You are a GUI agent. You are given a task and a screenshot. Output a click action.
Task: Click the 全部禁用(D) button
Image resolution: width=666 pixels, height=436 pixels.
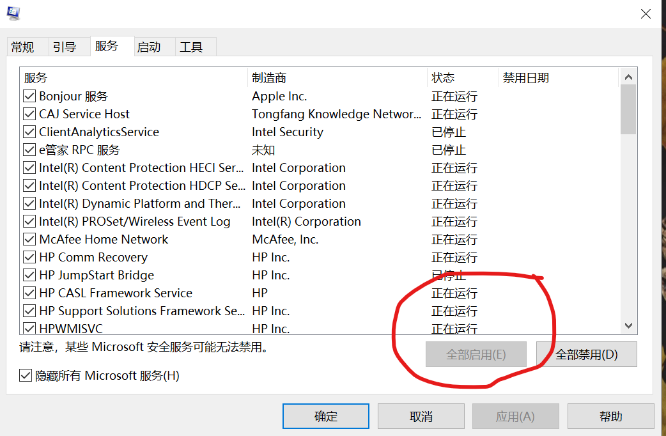tap(586, 354)
